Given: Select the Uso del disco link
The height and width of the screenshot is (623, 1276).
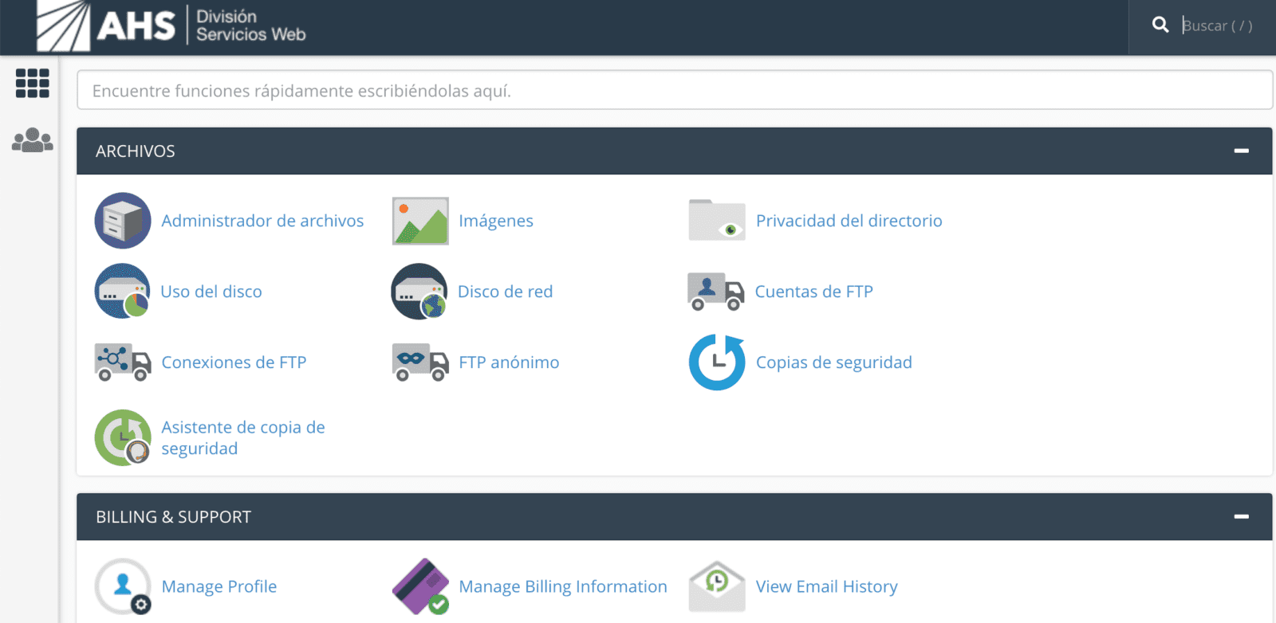Looking at the screenshot, I should click(x=211, y=292).
